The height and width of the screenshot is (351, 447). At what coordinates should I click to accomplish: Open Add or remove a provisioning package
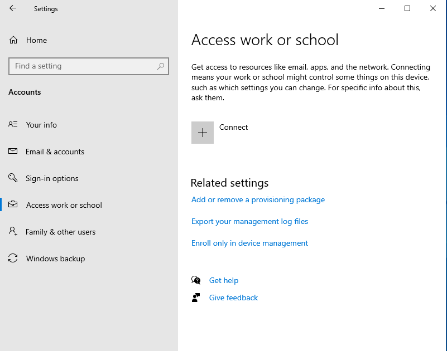pos(258,199)
